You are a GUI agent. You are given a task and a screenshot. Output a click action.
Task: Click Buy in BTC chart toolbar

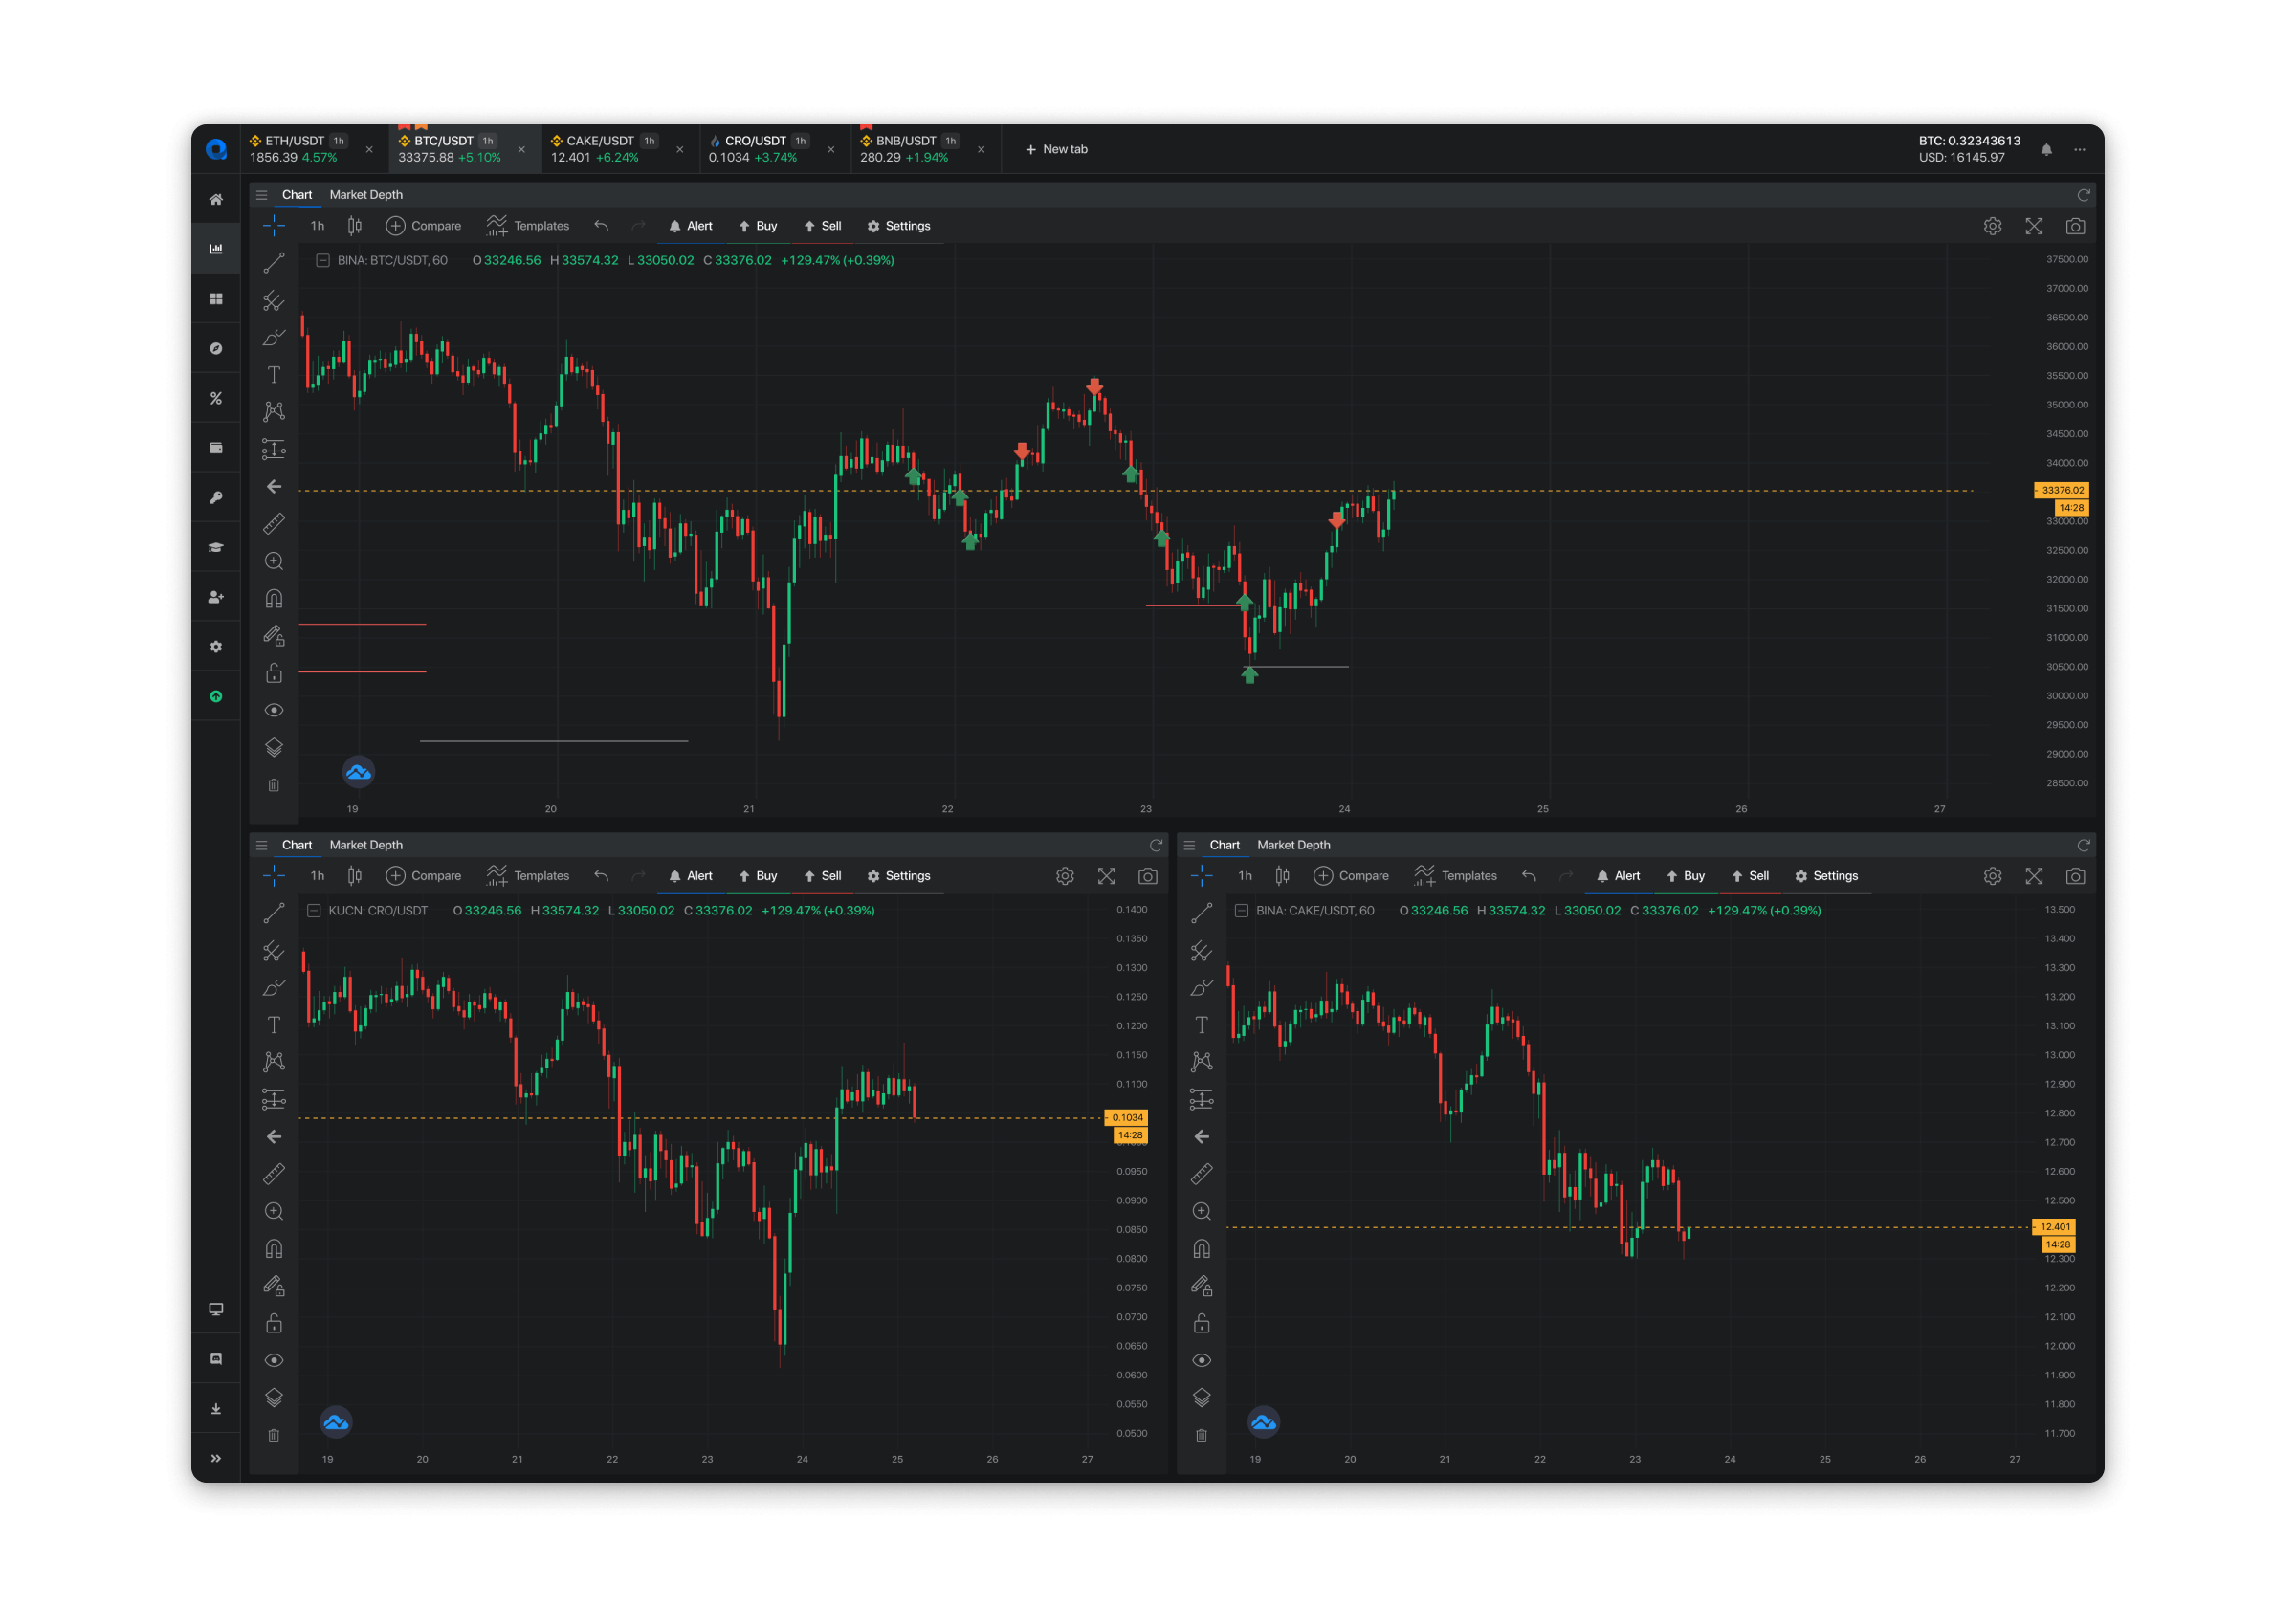(758, 227)
